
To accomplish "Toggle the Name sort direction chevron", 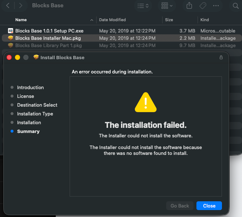I will (92, 20).
